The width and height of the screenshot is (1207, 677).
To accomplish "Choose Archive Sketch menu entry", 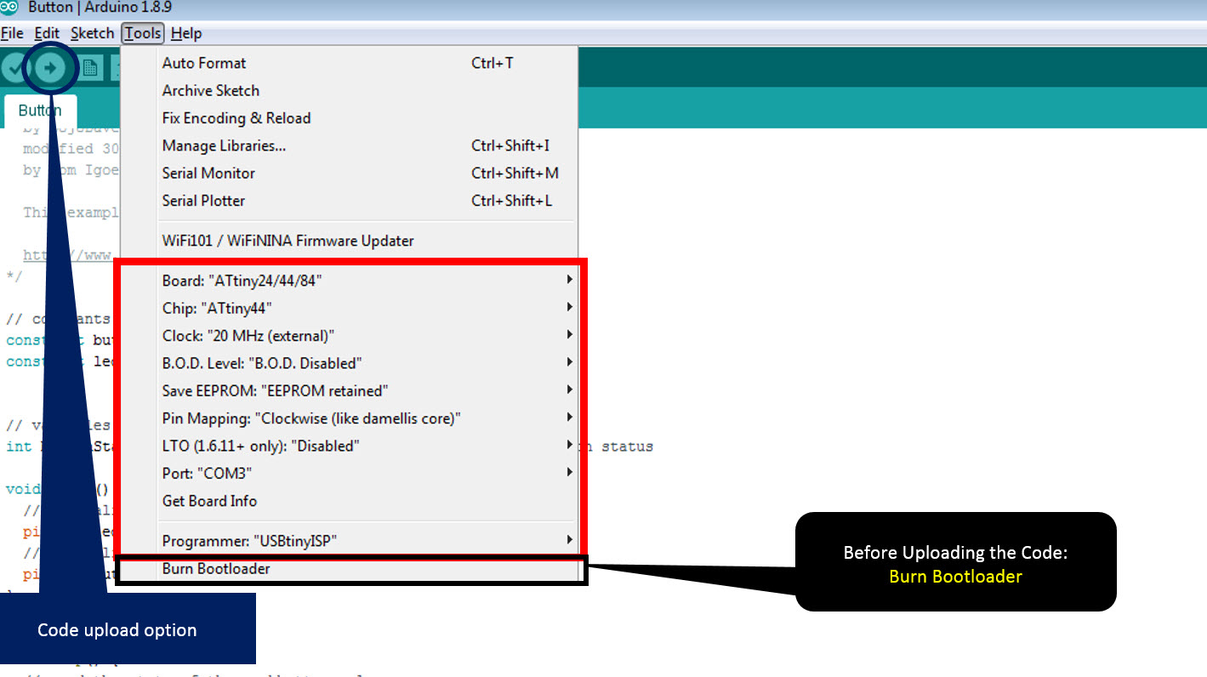I will tap(349, 90).
